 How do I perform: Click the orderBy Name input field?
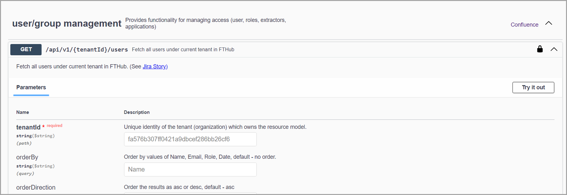coord(190,170)
